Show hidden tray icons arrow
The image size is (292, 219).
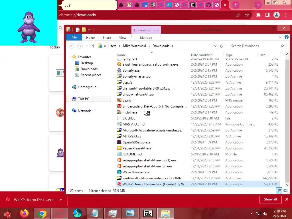coord(252,214)
